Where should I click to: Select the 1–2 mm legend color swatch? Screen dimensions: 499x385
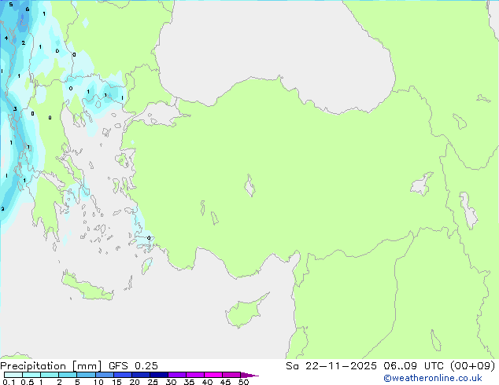click(x=50, y=375)
